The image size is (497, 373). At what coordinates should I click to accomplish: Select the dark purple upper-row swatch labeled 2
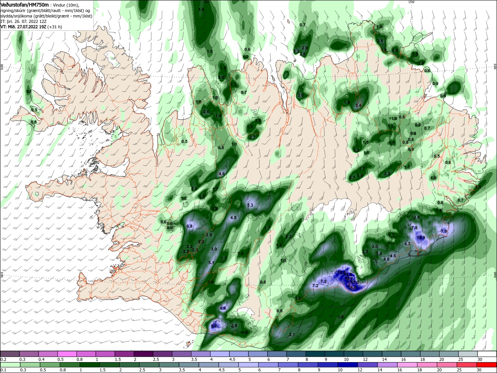tap(143, 354)
